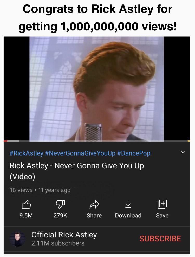Click the Never Gonna Give You Up title
195x257 pixels.
[77, 171]
